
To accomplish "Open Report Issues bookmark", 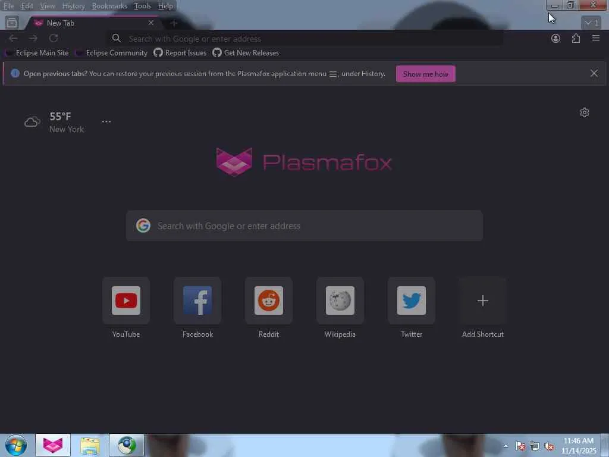I will tap(180, 53).
